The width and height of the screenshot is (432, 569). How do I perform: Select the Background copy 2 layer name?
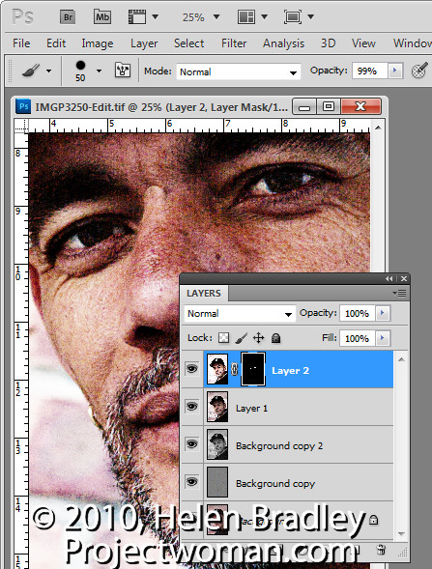(x=279, y=446)
